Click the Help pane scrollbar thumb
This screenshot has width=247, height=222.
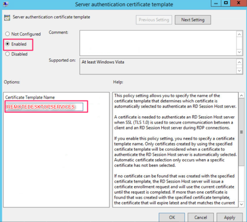241,132
